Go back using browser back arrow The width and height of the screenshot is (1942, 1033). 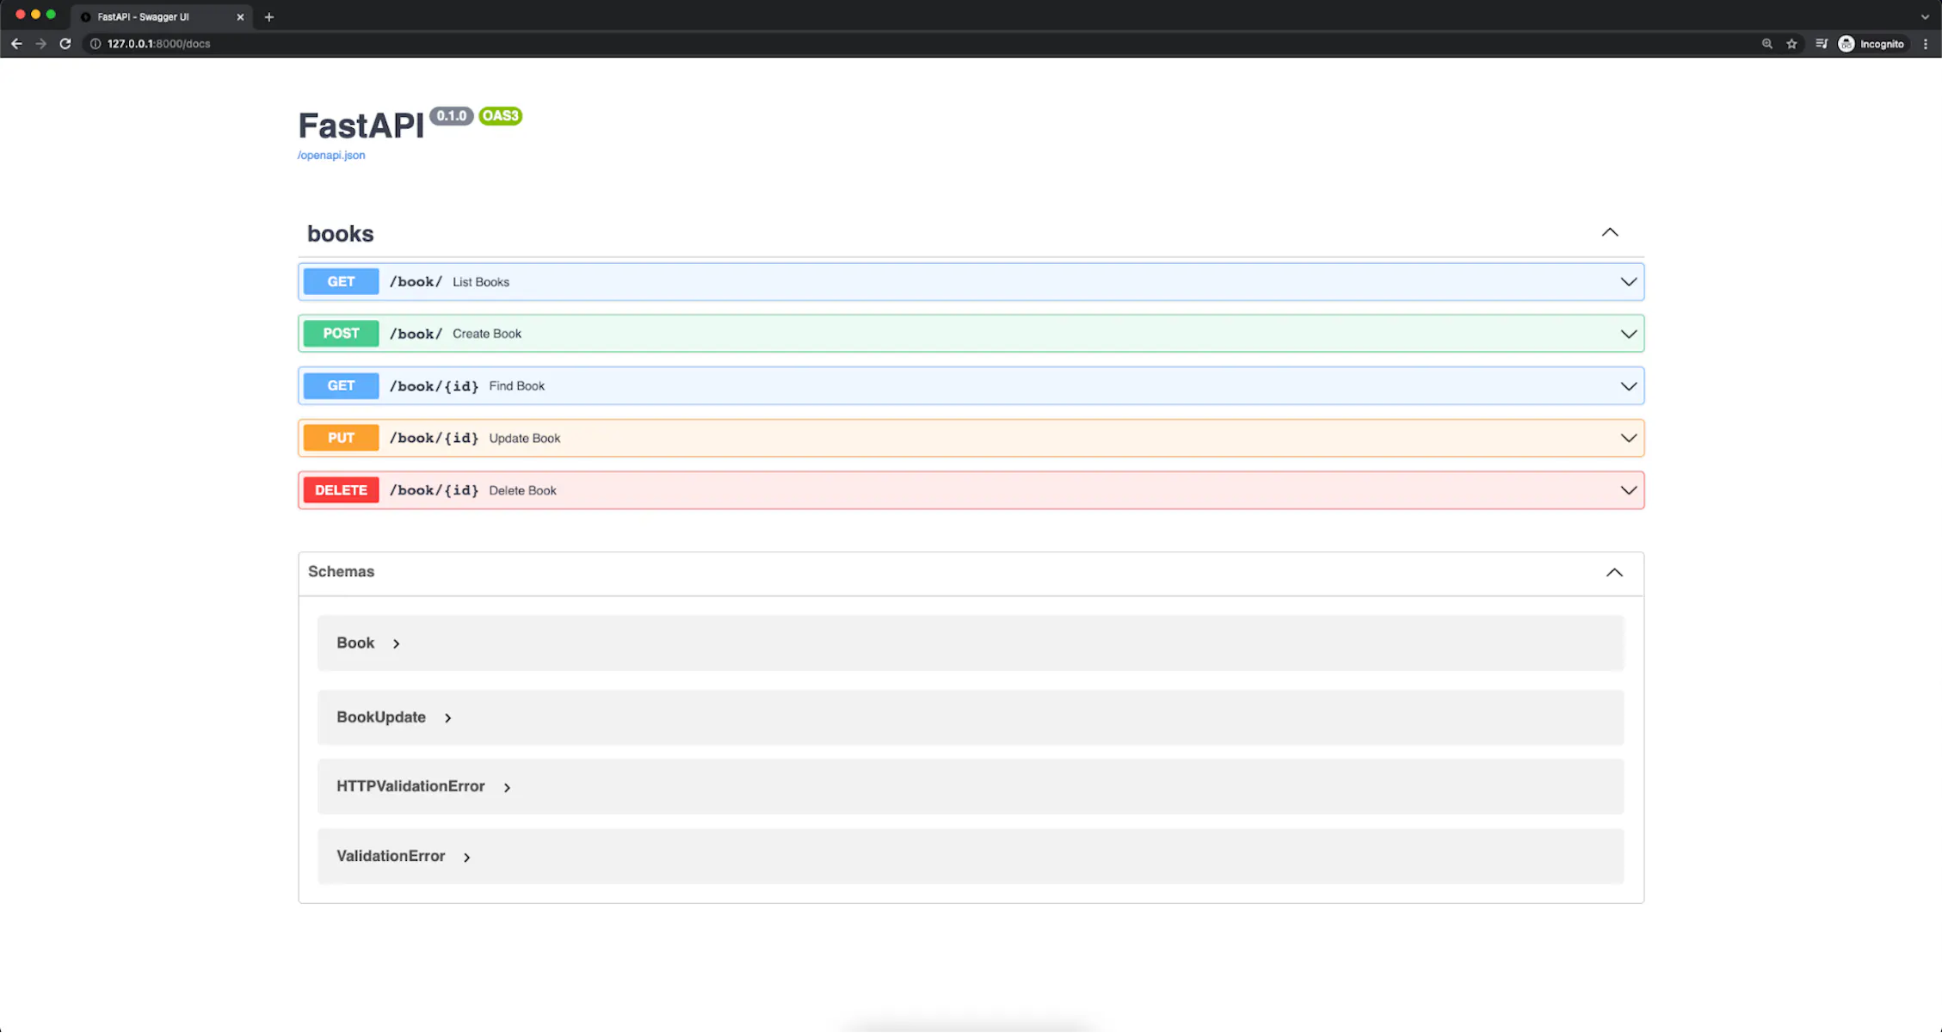click(16, 44)
